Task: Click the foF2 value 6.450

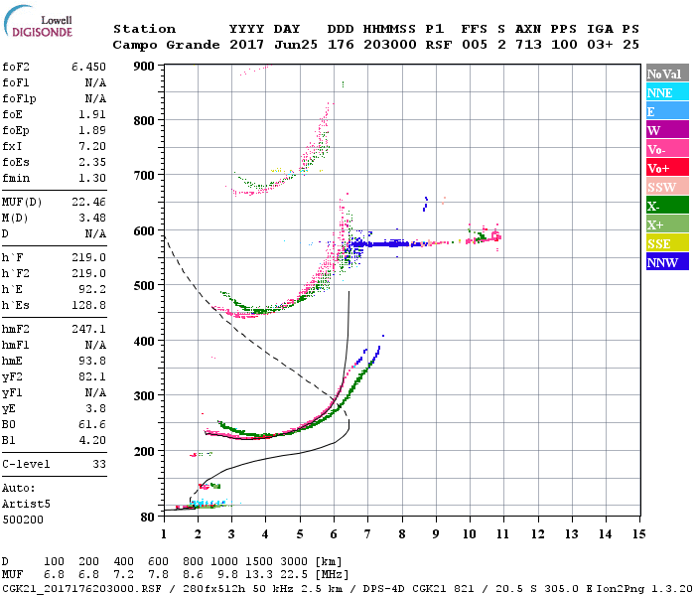Action: 88,67
